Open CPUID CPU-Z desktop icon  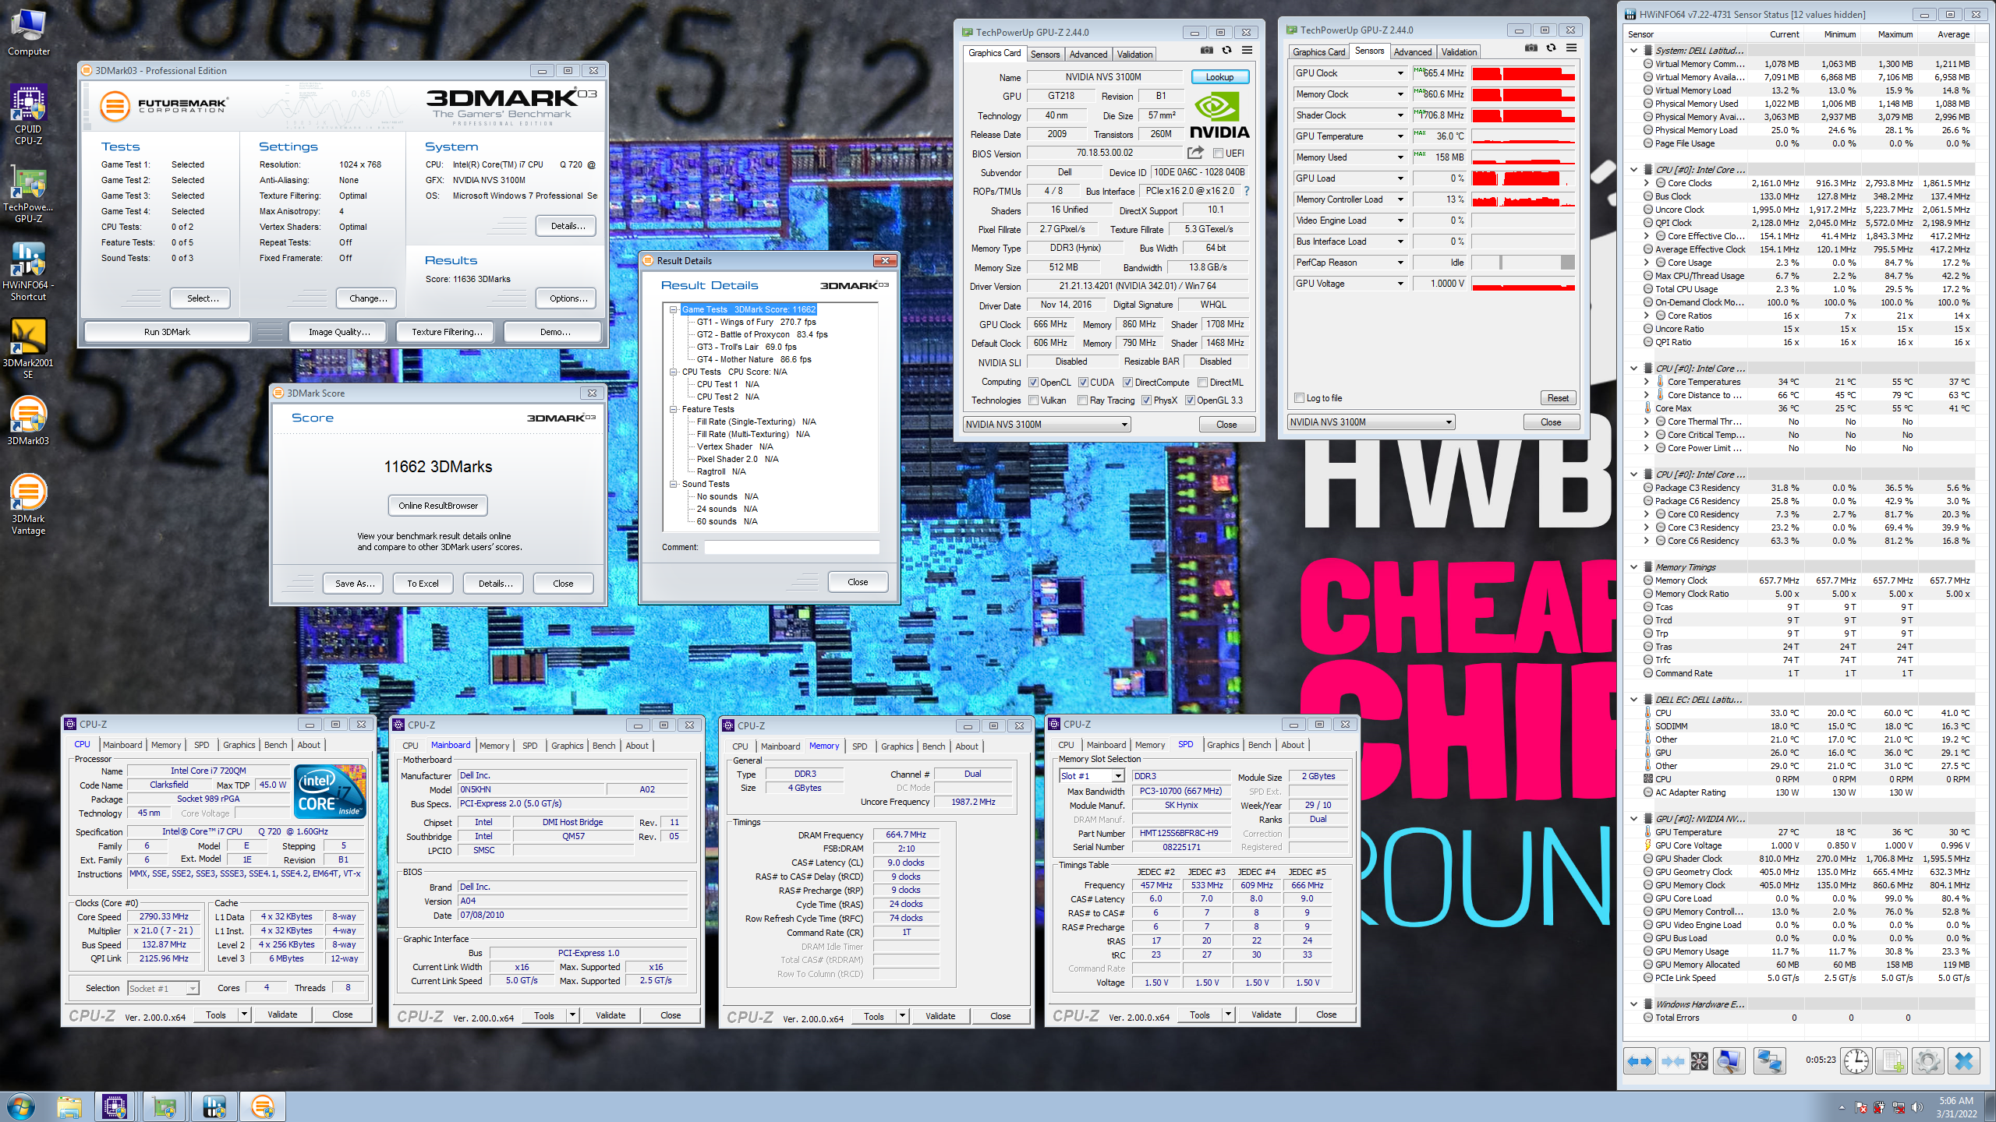tap(28, 115)
